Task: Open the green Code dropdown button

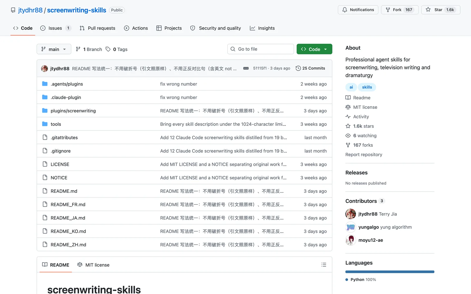Action: pyautogui.click(x=314, y=49)
